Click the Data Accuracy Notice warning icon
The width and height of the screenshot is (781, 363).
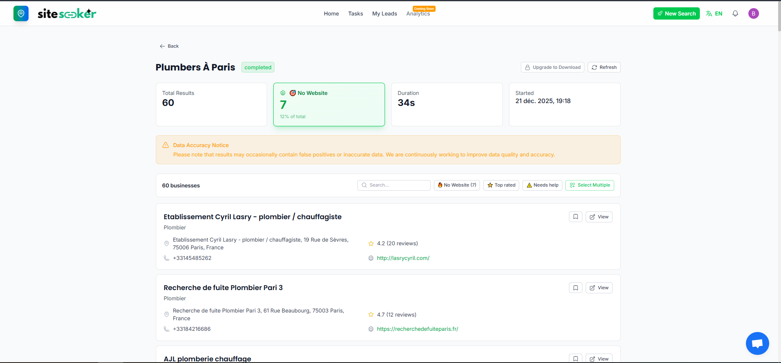click(166, 145)
